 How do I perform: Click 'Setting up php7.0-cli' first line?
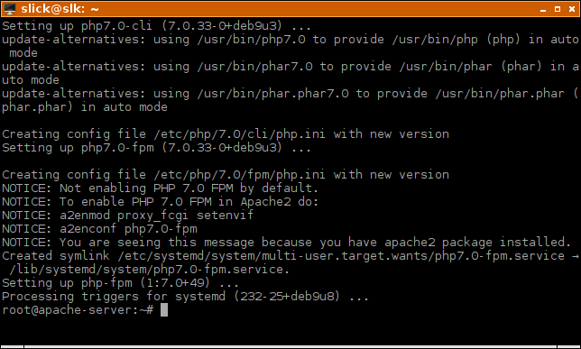156,26
